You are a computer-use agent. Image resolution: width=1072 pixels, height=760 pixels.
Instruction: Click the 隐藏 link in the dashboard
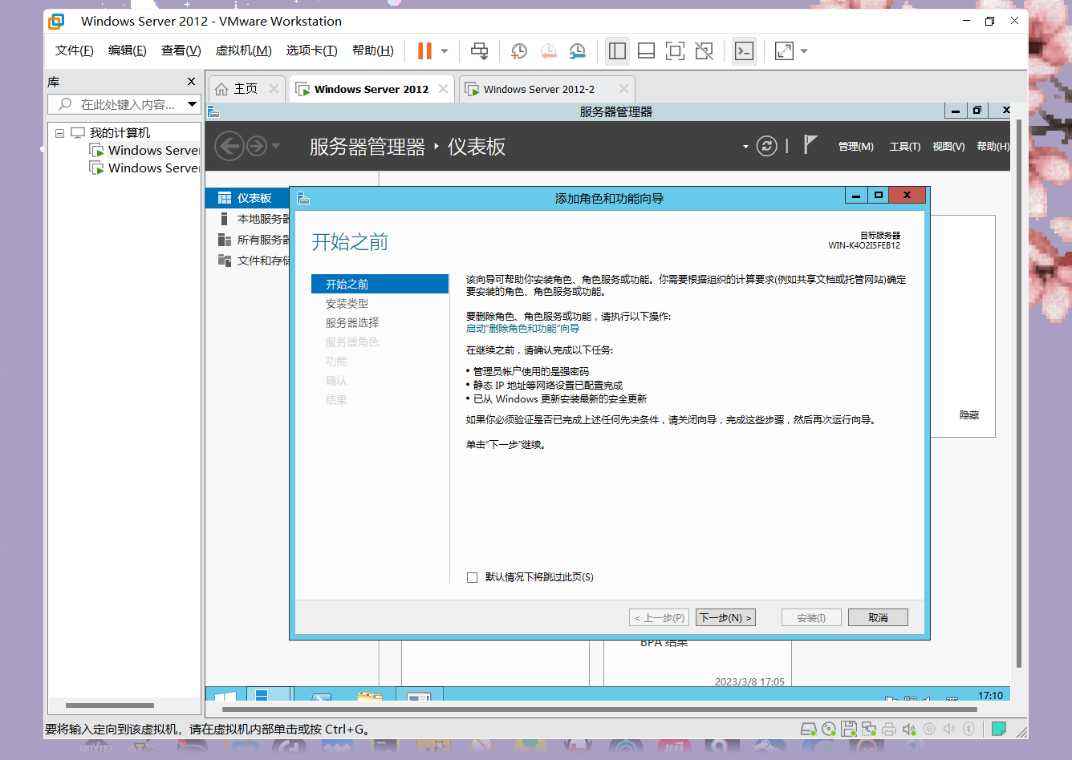click(969, 415)
